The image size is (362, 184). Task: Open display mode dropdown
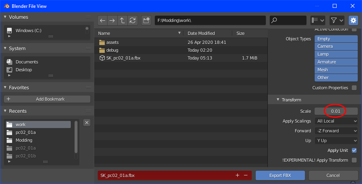[318, 20]
